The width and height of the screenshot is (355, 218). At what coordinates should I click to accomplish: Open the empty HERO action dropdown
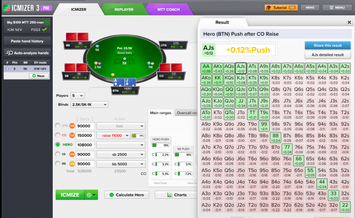tap(121, 145)
